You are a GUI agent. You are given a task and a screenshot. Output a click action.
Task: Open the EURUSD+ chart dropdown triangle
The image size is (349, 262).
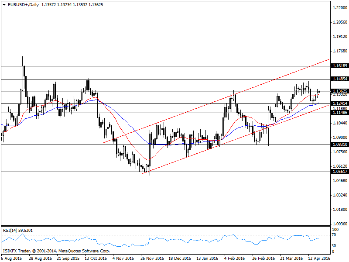click(4, 5)
